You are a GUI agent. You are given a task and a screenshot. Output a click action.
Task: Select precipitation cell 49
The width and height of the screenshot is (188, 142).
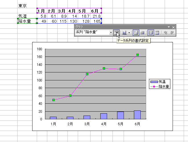[x=42, y=21]
